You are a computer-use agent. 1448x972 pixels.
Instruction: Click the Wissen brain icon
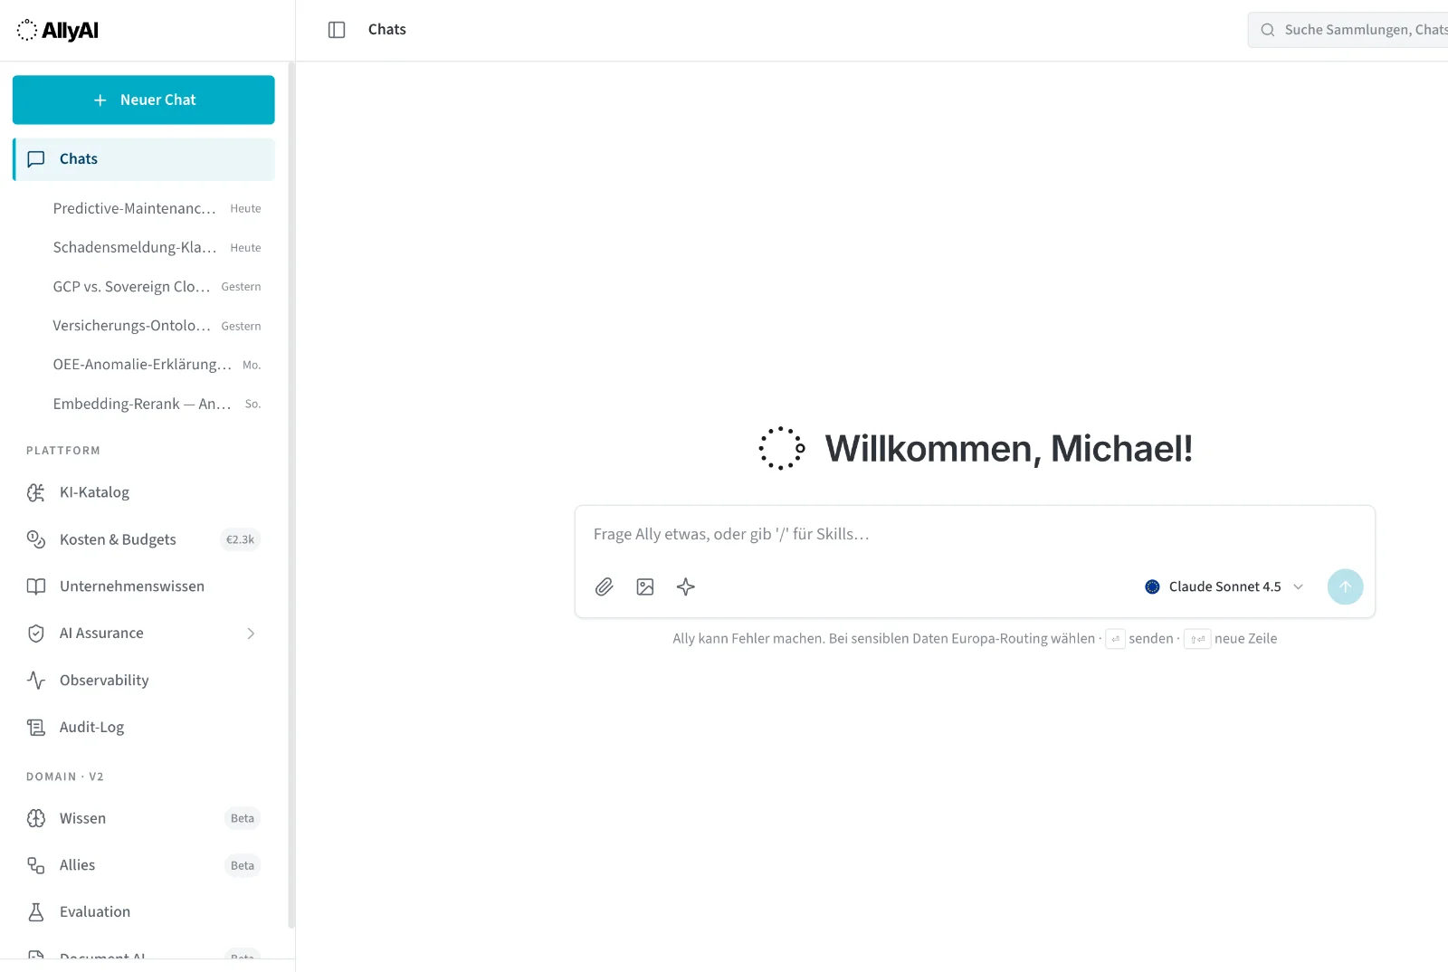pyautogui.click(x=36, y=818)
